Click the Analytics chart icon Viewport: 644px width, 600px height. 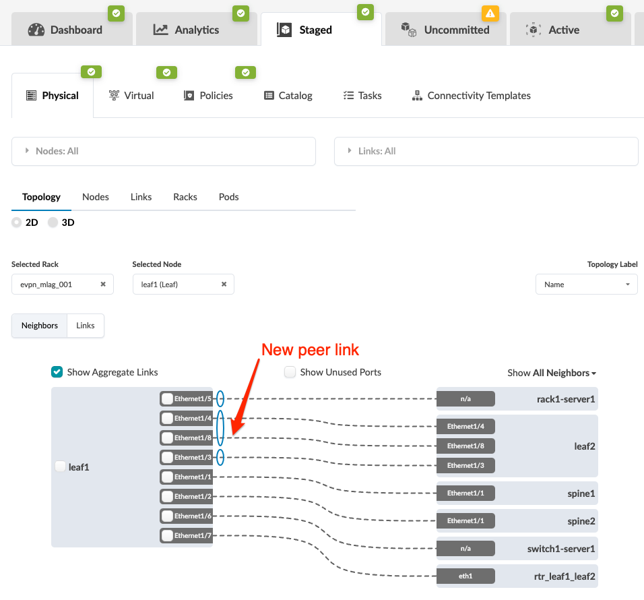point(160,30)
